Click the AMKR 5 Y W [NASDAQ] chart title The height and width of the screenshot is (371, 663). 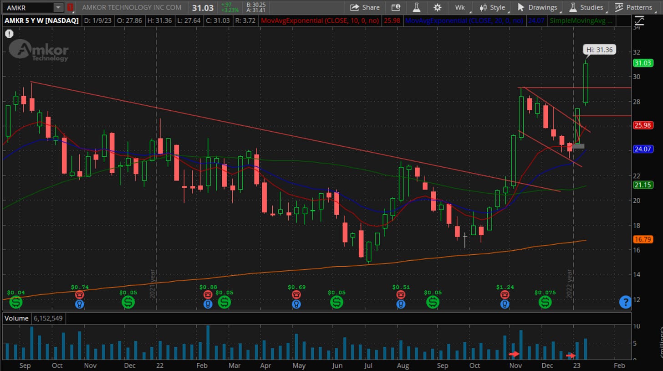click(42, 21)
